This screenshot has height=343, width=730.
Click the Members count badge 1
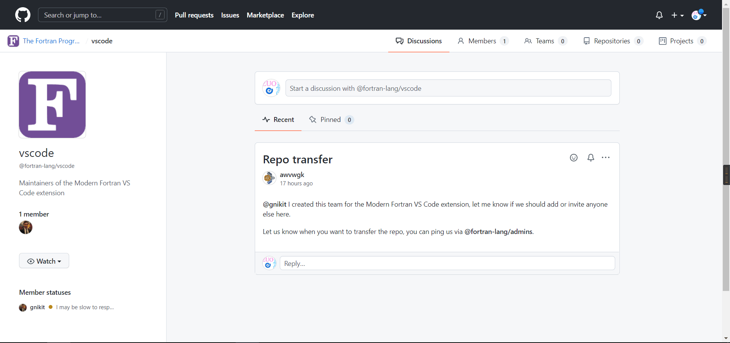tap(505, 41)
